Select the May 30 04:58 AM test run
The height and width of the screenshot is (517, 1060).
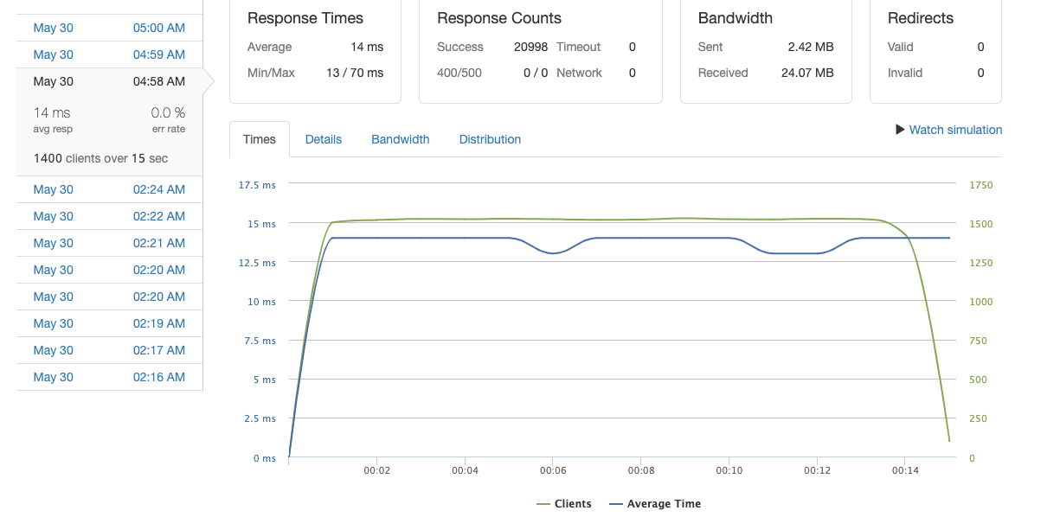(x=109, y=81)
